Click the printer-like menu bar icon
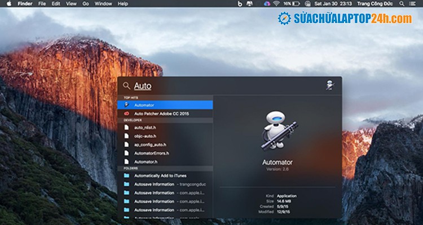The height and width of the screenshot is (225, 423). [250, 4]
